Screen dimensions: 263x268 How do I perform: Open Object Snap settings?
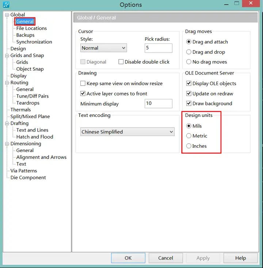point(30,69)
